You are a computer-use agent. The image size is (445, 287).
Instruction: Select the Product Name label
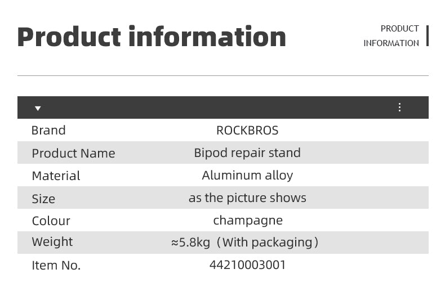pyautogui.click(x=73, y=153)
